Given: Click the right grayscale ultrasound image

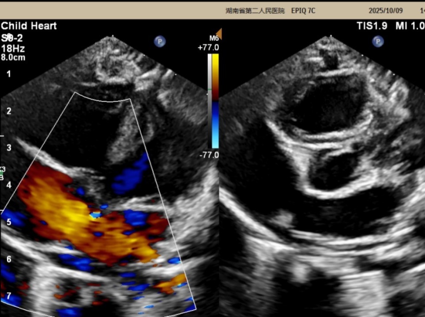Looking at the screenshot, I should point(322,176).
